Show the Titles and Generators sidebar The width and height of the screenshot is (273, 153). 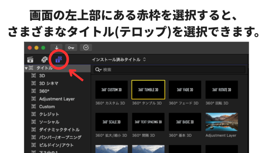[x=58, y=60]
